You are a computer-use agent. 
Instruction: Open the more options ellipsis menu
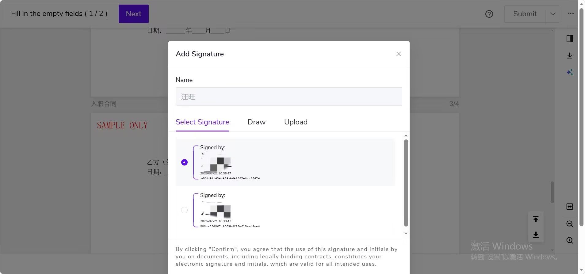pyautogui.click(x=571, y=13)
